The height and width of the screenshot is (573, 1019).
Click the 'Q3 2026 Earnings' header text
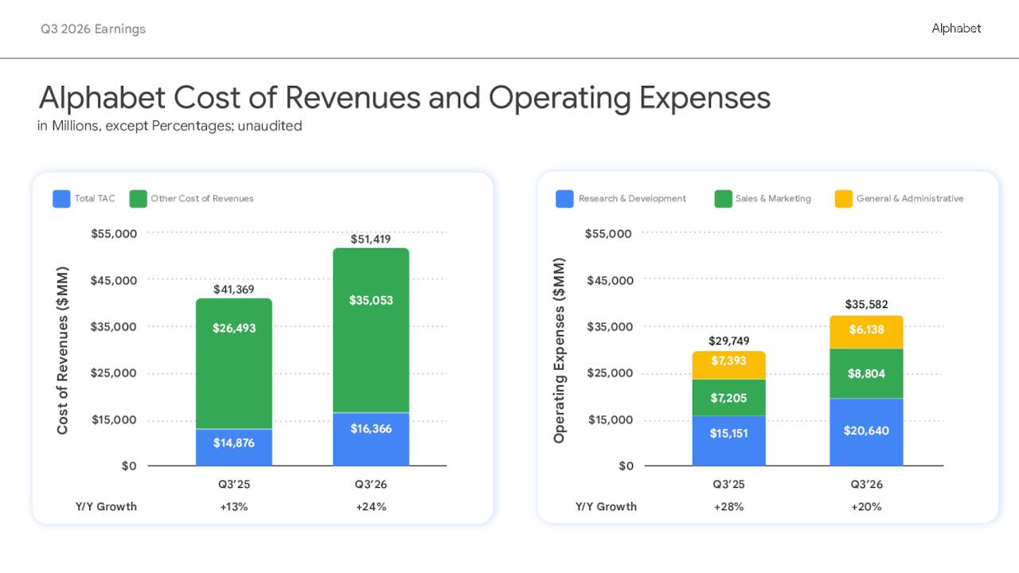93,29
